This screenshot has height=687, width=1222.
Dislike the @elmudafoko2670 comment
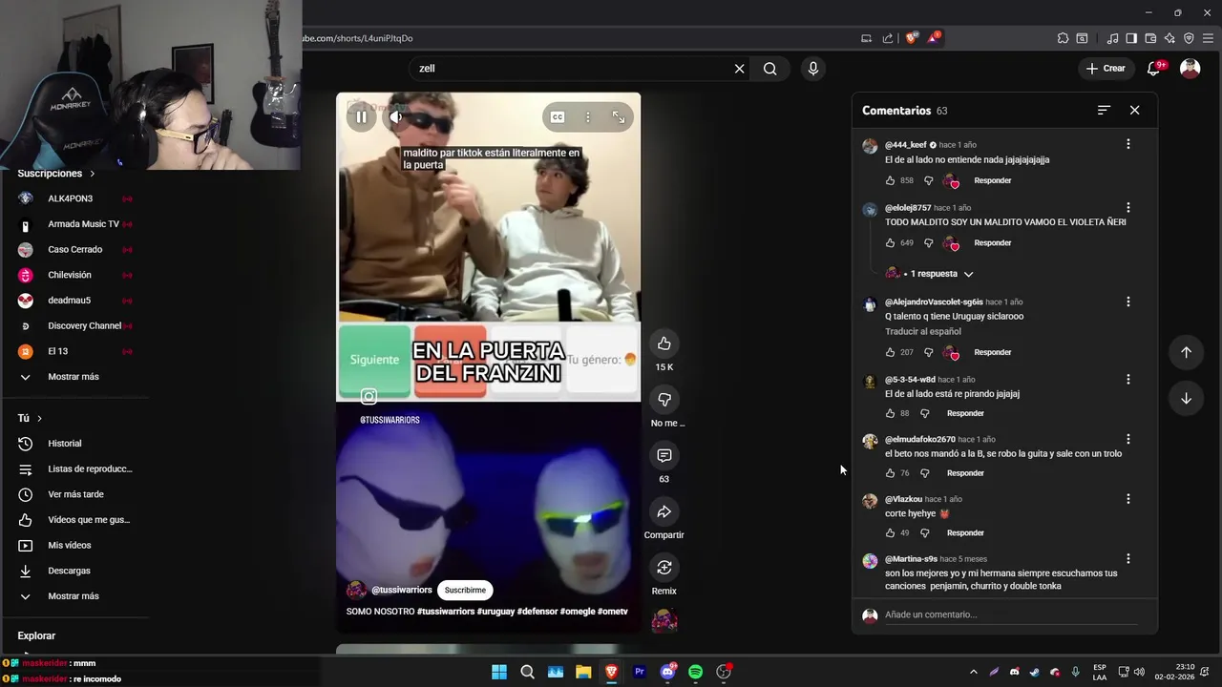click(x=924, y=473)
